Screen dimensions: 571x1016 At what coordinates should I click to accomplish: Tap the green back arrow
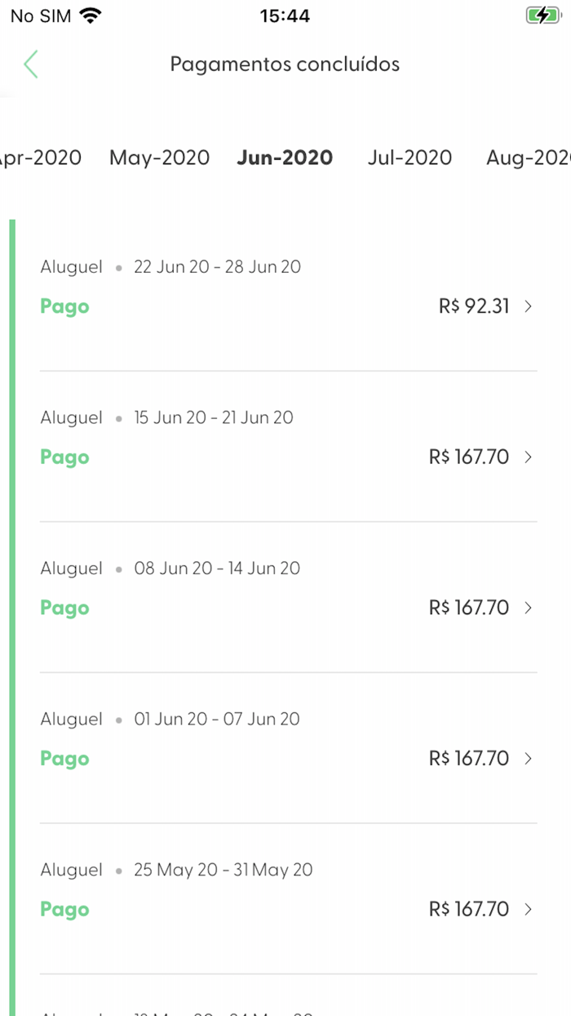coord(31,64)
